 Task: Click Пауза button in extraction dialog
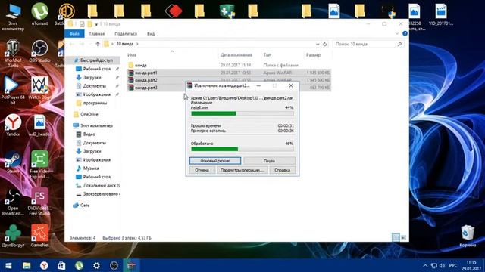coord(270,161)
